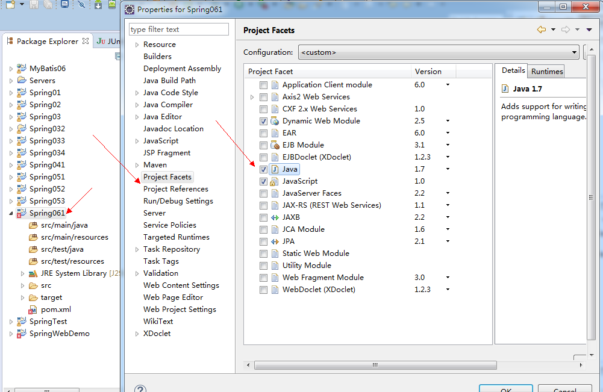Uncheck the Dynamic Web Module checkbox
Image resolution: width=603 pixels, height=392 pixels.
click(x=263, y=121)
